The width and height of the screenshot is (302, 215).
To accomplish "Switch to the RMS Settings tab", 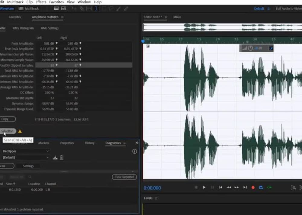I will click(50, 28).
